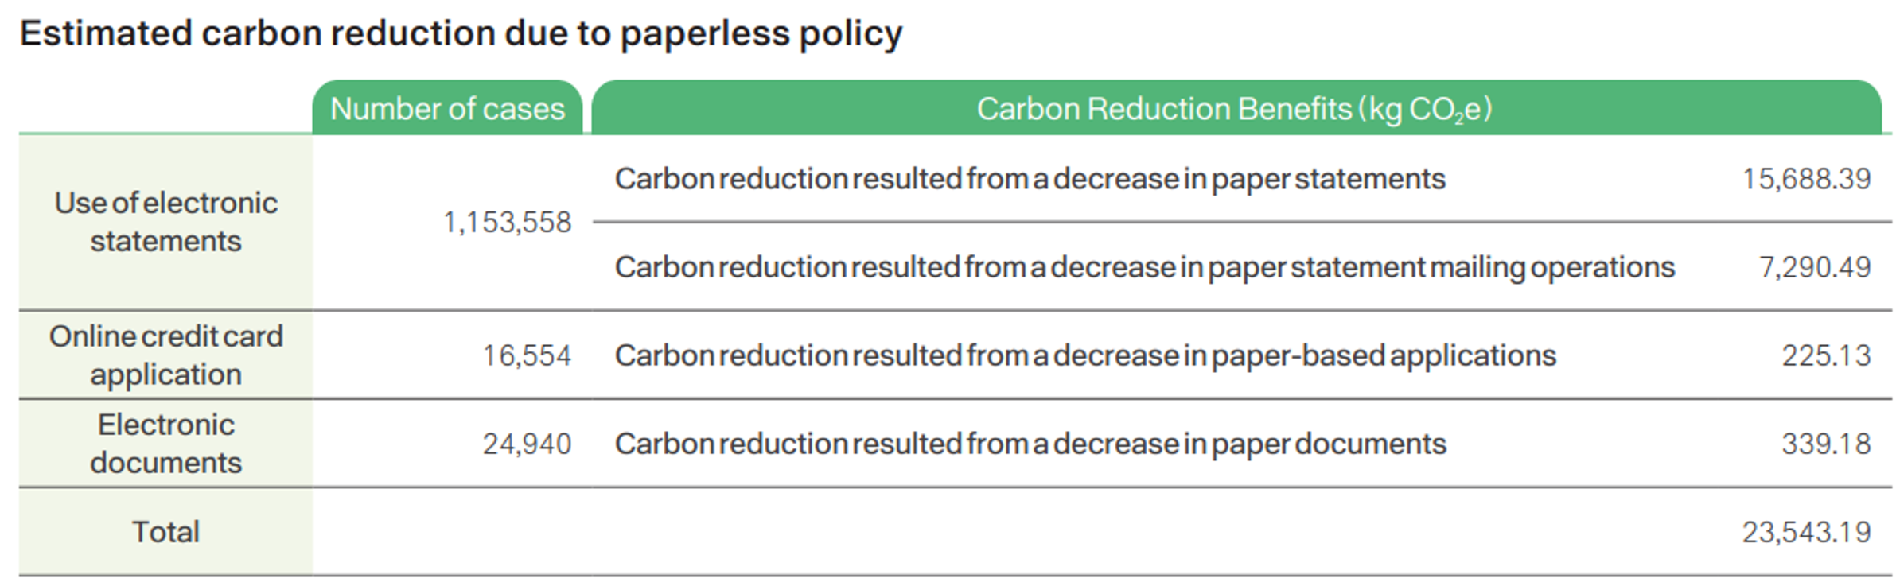Select the 225.13 carbon reduction value
Image resolution: width=1896 pixels, height=582 pixels.
tap(1825, 355)
